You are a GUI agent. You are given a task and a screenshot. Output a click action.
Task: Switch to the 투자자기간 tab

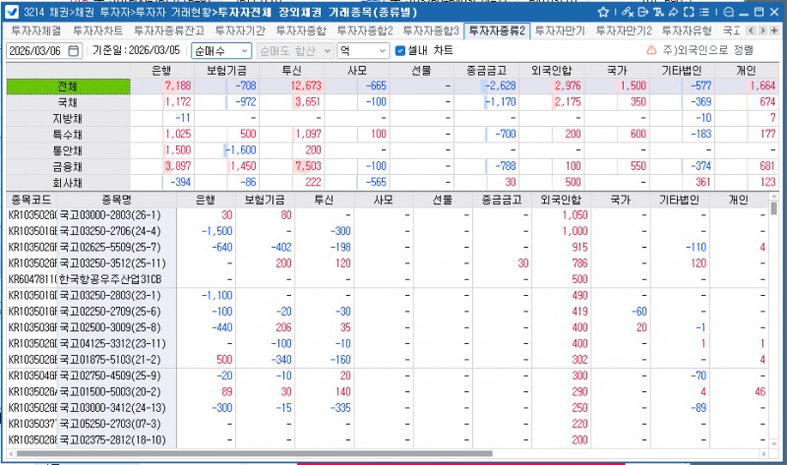tap(240, 31)
